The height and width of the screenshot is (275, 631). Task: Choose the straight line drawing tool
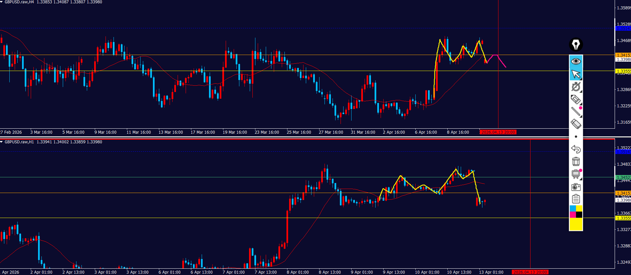(x=576, y=112)
